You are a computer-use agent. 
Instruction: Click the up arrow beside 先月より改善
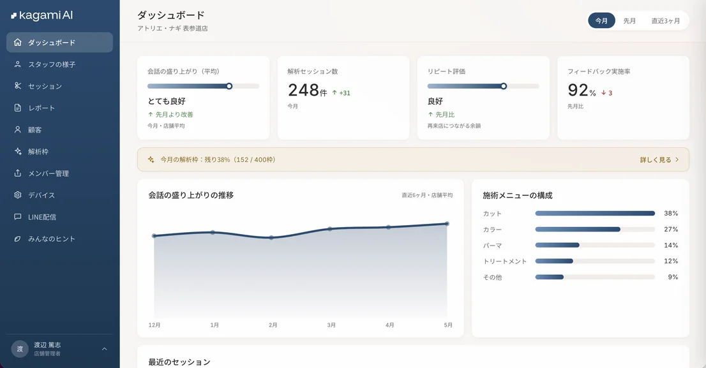[151, 114]
